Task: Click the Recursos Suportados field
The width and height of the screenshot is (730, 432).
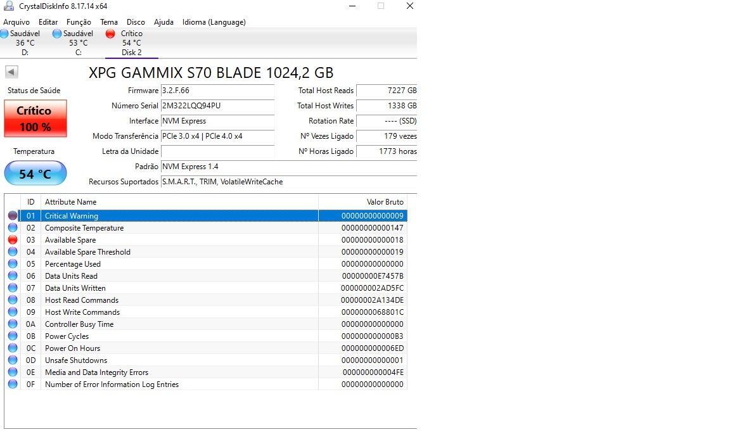Action: coord(289,182)
